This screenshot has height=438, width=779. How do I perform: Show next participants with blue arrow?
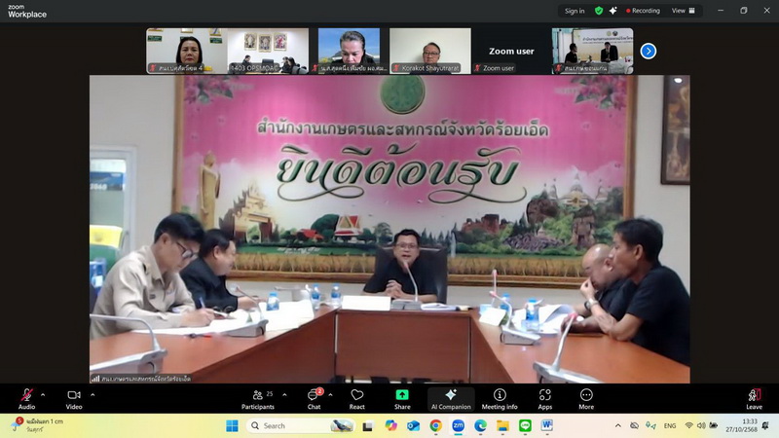[648, 51]
